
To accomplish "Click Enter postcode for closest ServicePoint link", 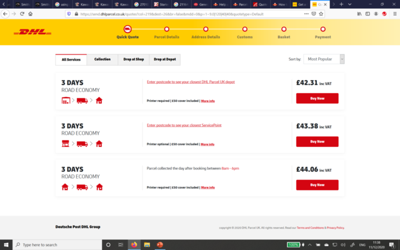I will click(184, 125).
